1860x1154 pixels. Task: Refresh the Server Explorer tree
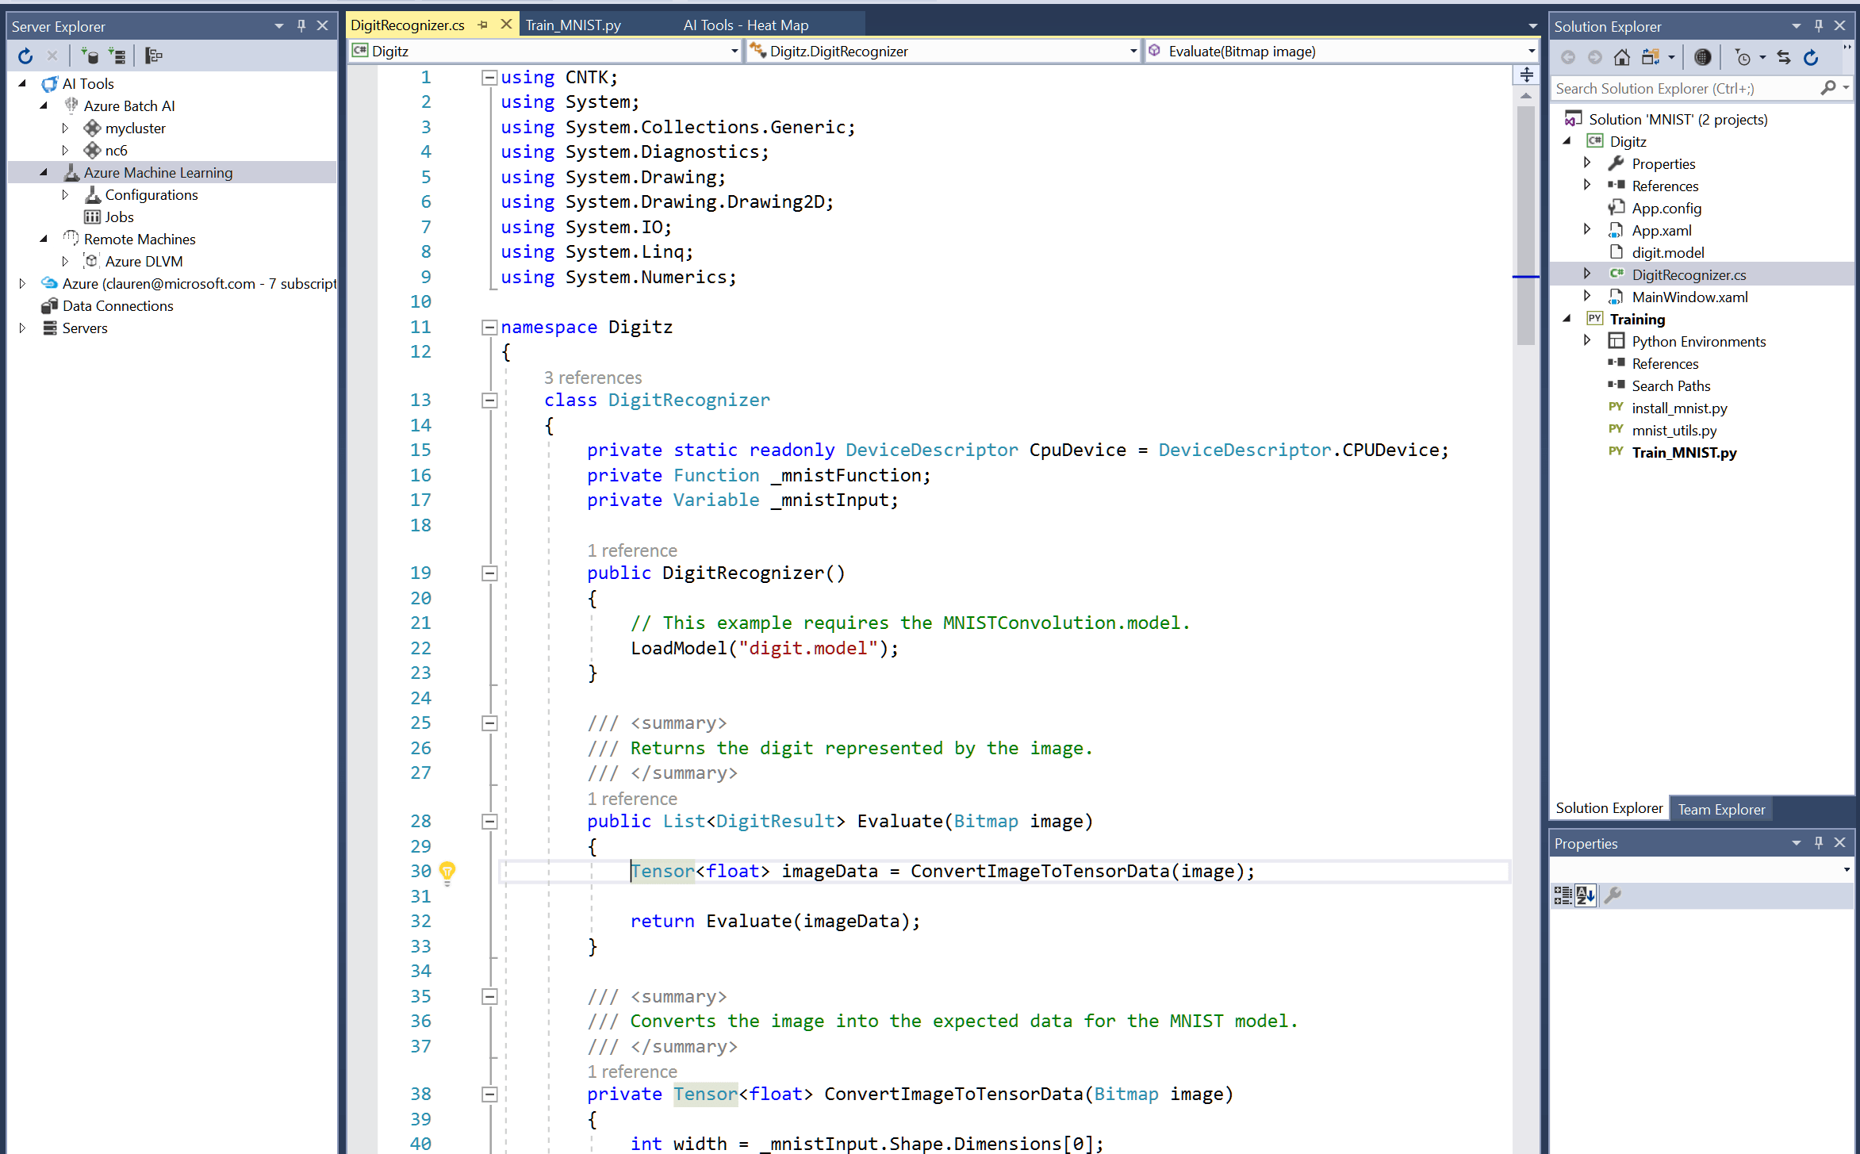(x=25, y=56)
